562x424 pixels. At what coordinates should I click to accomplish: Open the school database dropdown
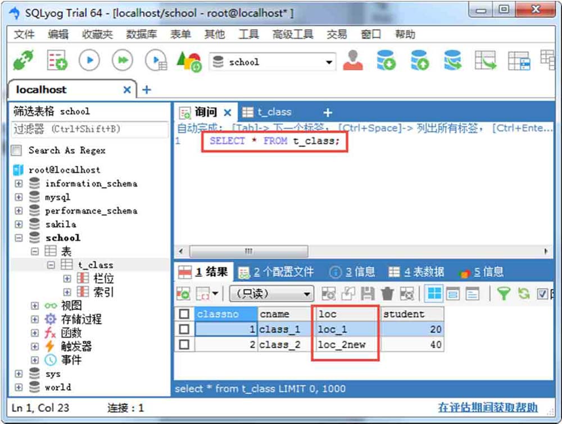(x=329, y=62)
